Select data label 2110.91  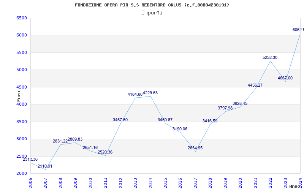(45, 166)
